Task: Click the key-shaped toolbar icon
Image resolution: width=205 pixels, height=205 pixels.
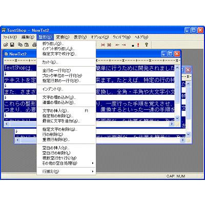Action: [x=147, y=45]
